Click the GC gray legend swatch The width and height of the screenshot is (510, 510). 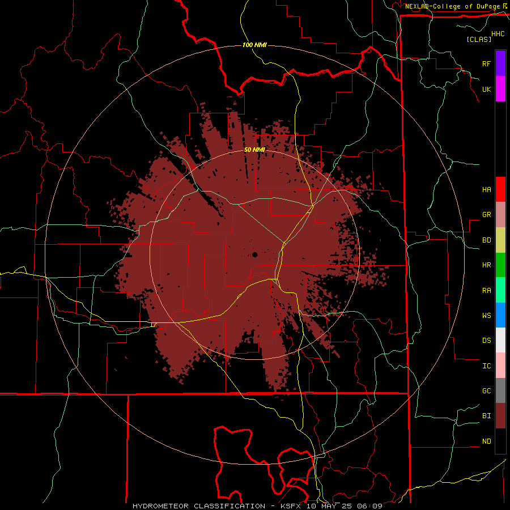pyautogui.click(x=500, y=390)
